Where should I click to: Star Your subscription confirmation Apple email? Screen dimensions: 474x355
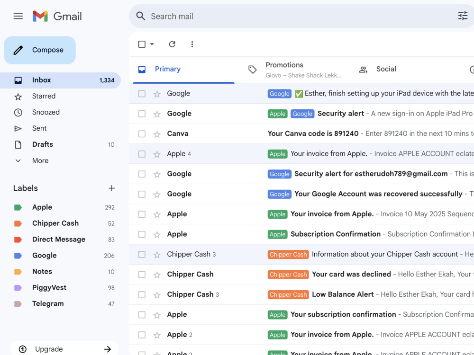(x=157, y=315)
